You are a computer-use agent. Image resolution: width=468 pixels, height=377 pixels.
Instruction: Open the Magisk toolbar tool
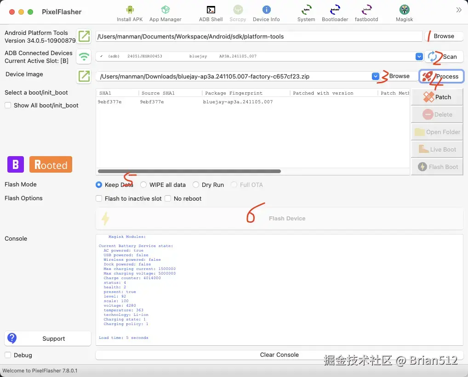click(x=405, y=14)
